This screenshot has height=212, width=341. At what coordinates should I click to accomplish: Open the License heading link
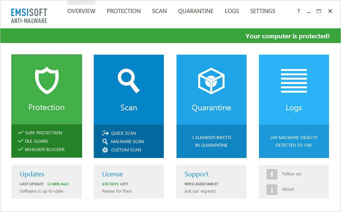112,174
